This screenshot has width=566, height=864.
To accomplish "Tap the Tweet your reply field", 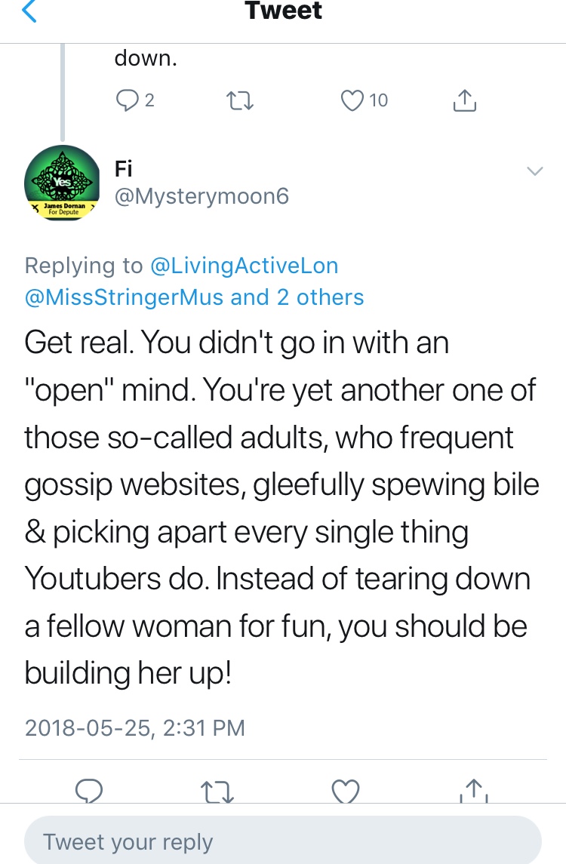I will tap(283, 841).
